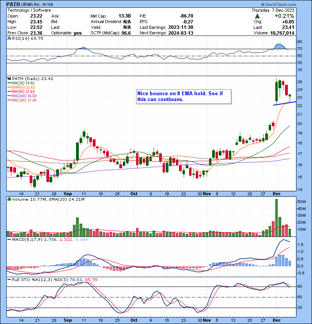
Task: Click the Last Earnings date 2023-11-30
Action: click(x=181, y=27)
